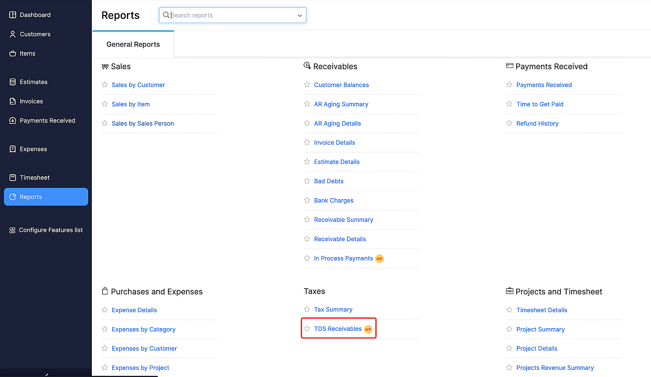Viewport: 651px width, 377px height.
Task: Expand the search reports dropdown arrow
Action: coord(299,15)
